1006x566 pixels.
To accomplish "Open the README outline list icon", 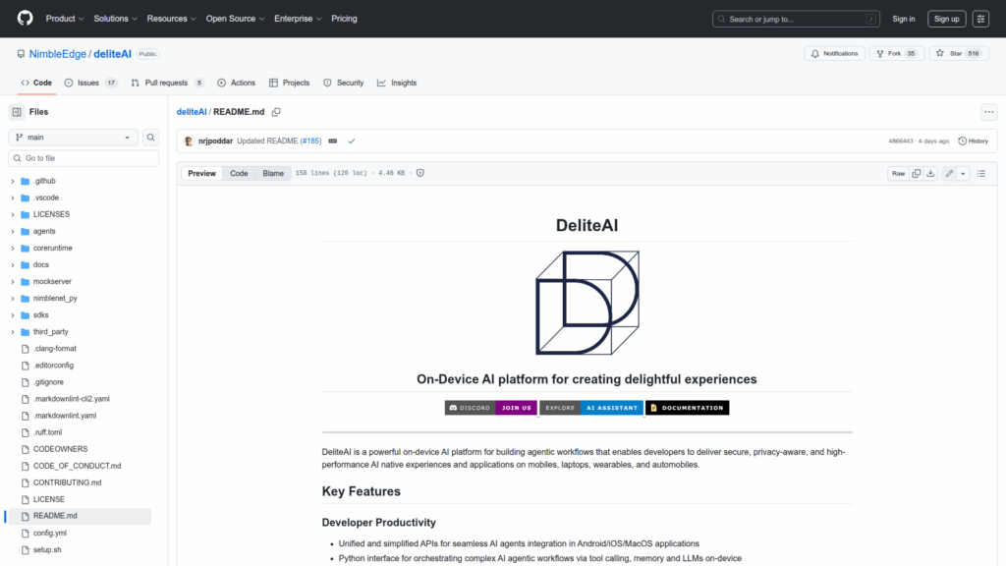I will tap(980, 173).
